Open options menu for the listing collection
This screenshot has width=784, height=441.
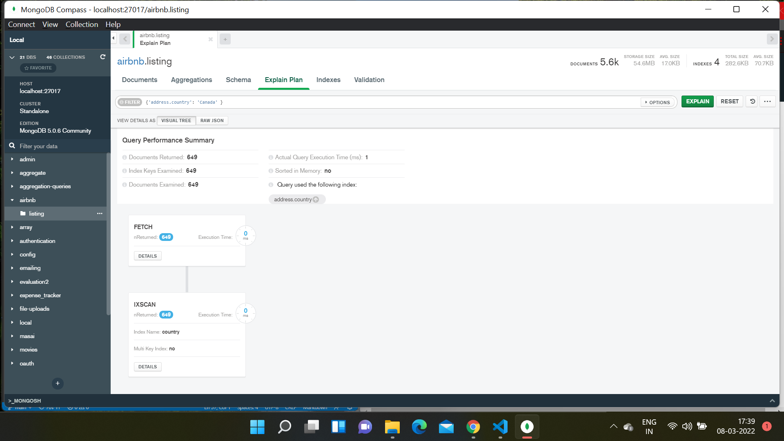coord(99,213)
